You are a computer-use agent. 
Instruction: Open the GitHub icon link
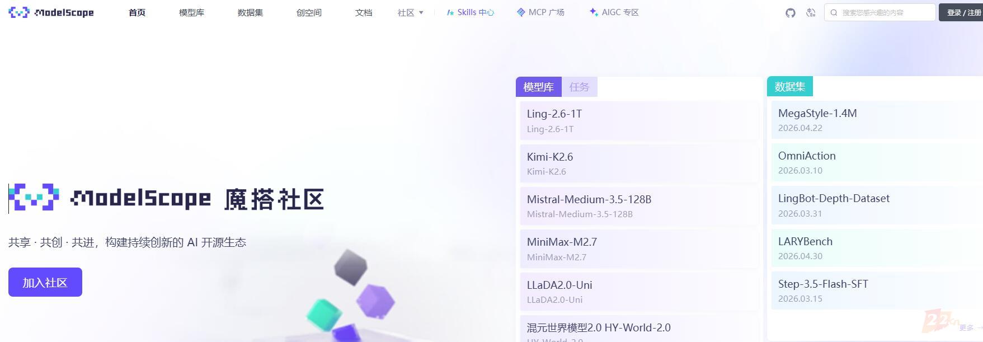pos(790,12)
